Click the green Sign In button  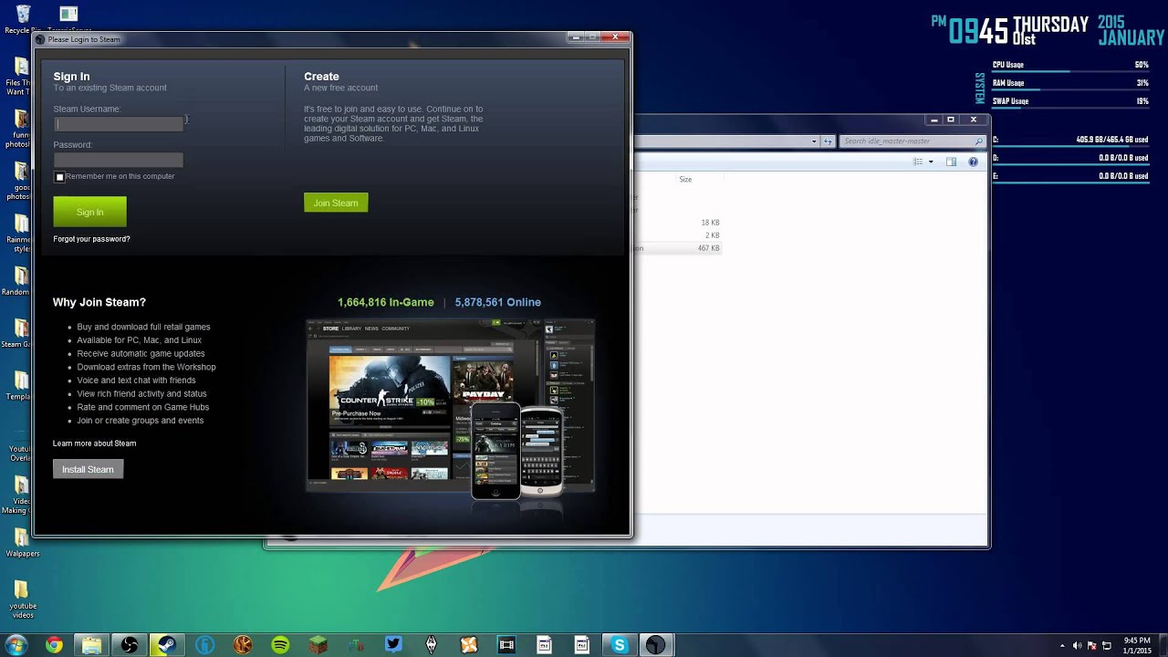[x=89, y=212]
